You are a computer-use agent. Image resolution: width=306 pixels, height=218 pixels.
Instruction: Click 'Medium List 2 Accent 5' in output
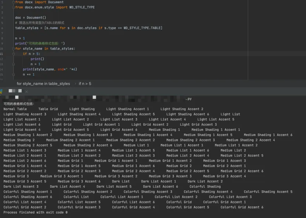coord(242,156)
